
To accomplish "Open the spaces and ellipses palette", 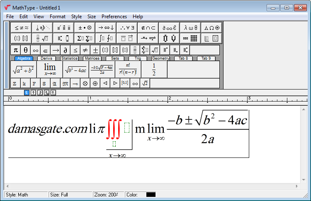I will (42, 27).
